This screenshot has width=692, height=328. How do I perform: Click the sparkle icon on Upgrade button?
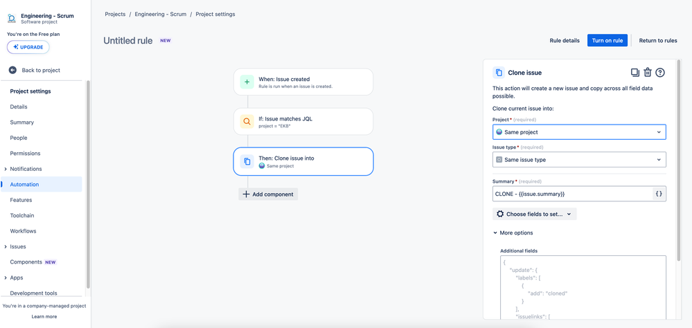click(x=16, y=47)
